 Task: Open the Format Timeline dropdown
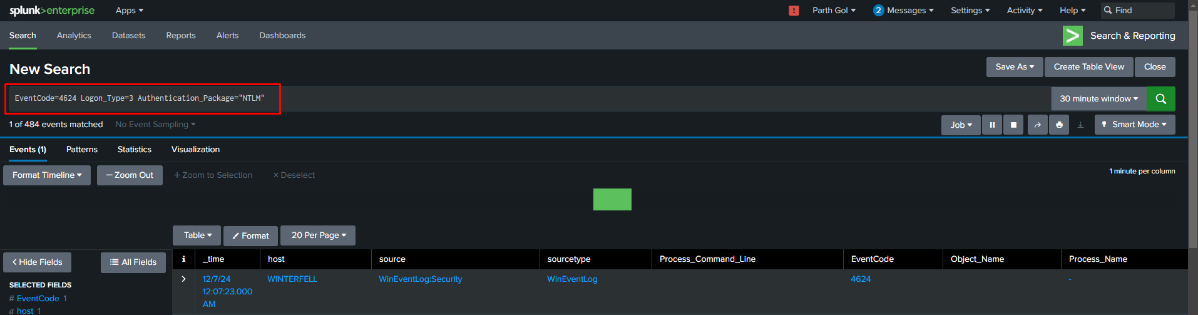pos(47,175)
